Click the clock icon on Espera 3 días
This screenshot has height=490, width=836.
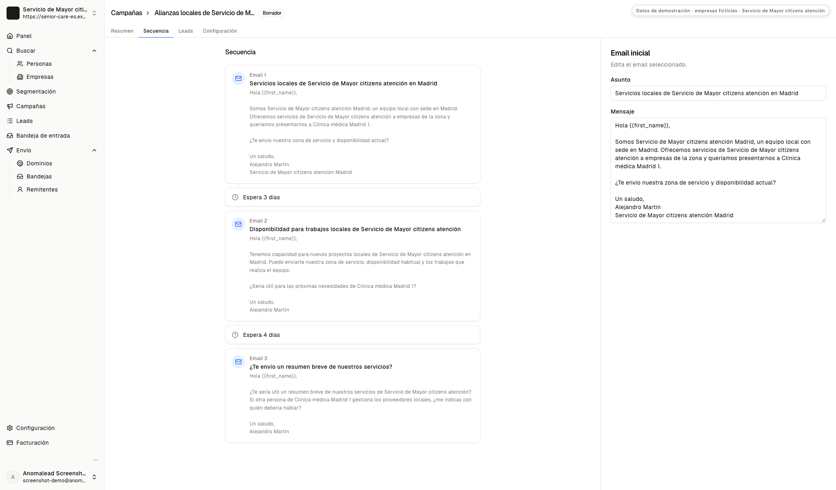[235, 197]
